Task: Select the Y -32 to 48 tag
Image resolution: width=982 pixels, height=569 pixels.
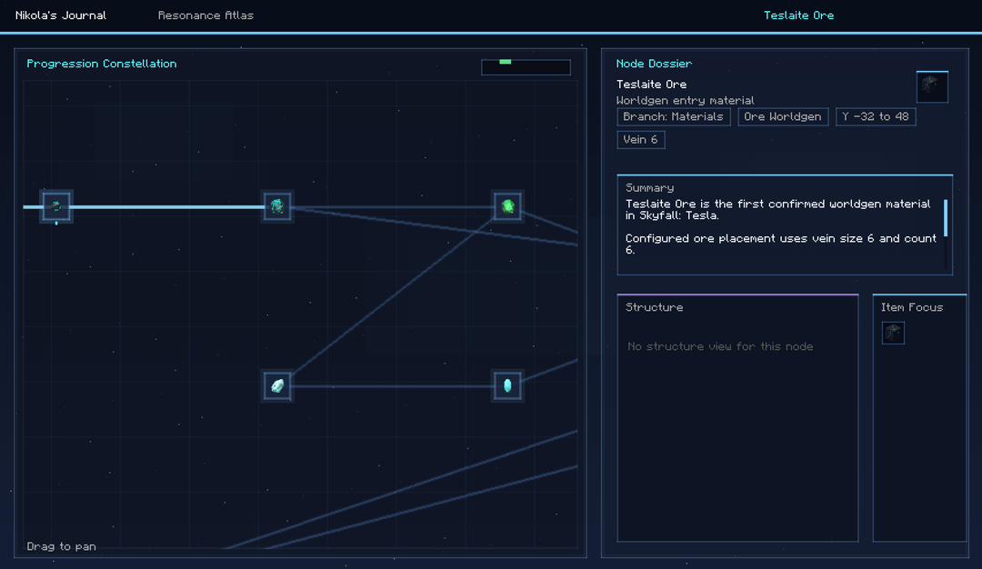Action: coord(876,117)
